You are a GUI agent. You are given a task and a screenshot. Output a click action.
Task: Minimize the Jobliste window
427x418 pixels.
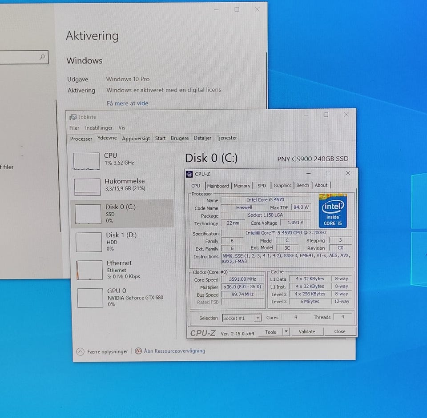(306, 115)
